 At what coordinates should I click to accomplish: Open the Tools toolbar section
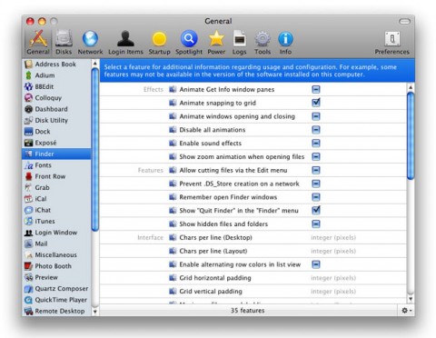click(x=263, y=43)
